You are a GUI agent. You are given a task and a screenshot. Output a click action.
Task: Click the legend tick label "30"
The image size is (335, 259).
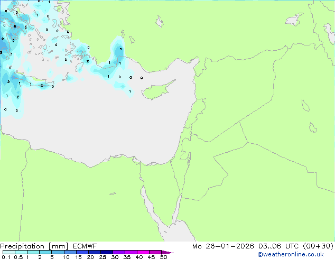pyautogui.click(x=115, y=257)
